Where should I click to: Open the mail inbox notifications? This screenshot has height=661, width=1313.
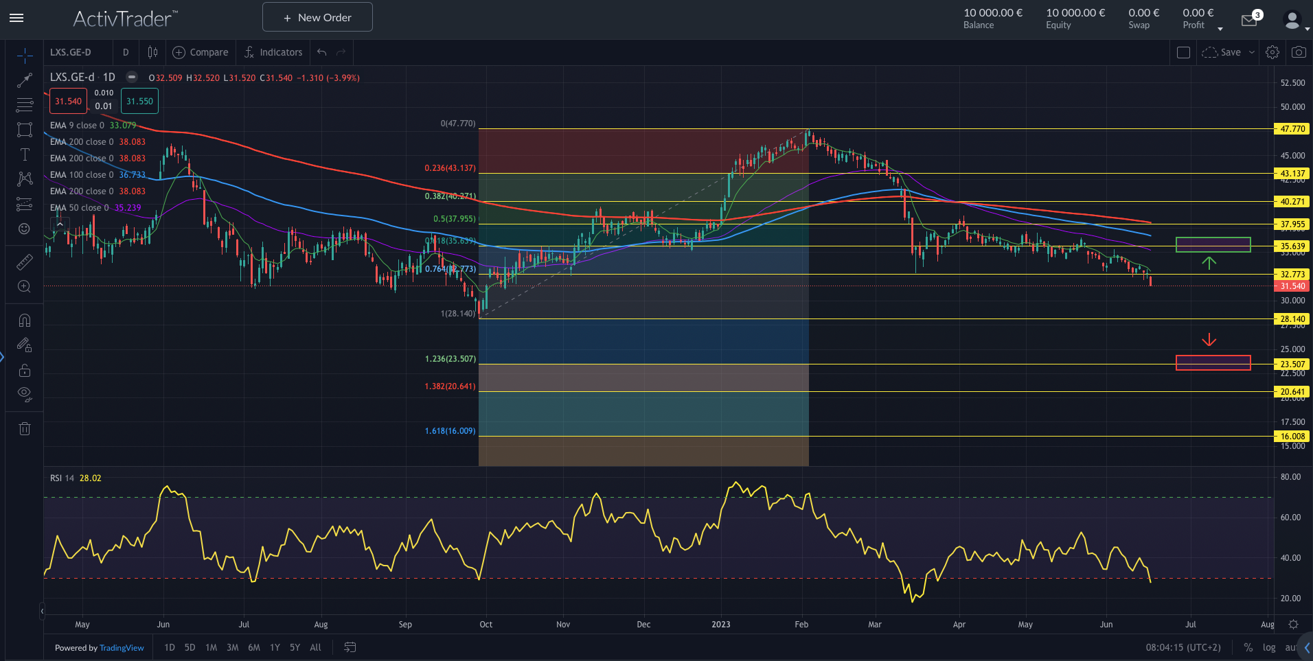click(1249, 21)
